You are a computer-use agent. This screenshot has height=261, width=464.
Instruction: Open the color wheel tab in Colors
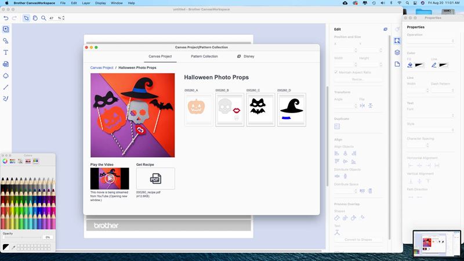[x=5, y=161]
